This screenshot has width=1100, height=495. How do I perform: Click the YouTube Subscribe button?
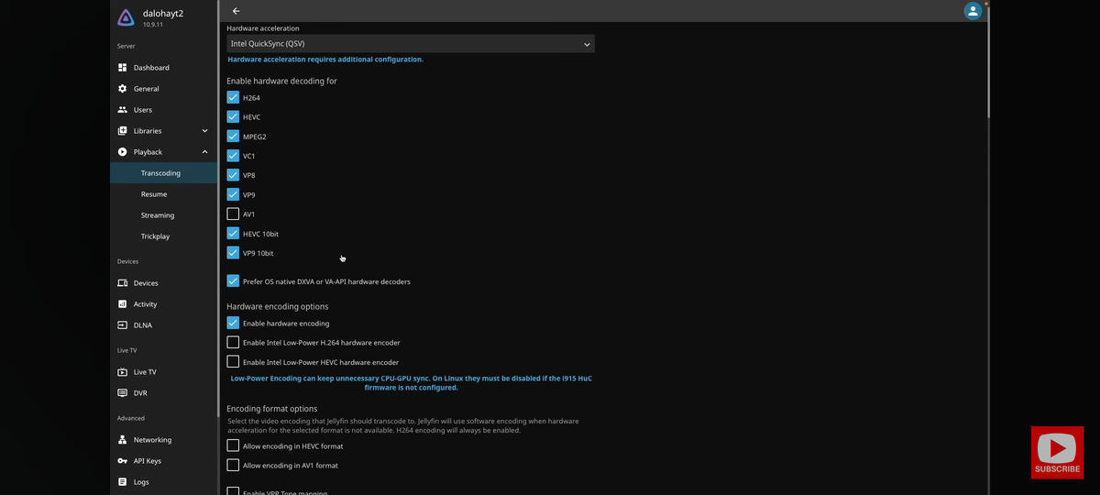(x=1057, y=452)
